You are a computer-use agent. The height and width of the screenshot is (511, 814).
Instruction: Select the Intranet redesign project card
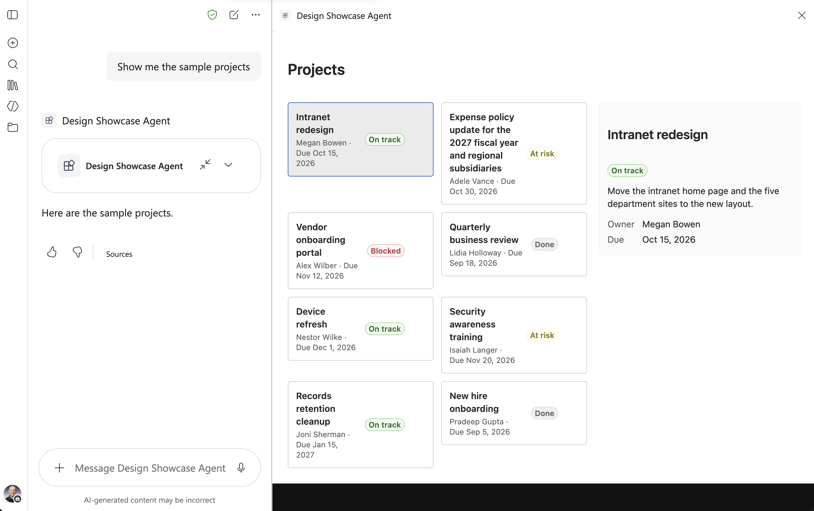click(x=361, y=139)
